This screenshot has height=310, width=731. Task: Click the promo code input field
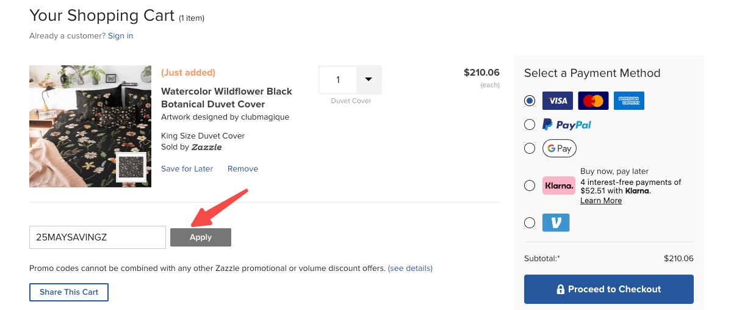coord(98,237)
